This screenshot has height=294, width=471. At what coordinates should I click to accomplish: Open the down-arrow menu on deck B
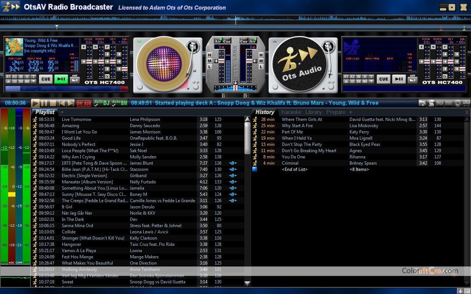pyautogui.click(x=371, y=81)
